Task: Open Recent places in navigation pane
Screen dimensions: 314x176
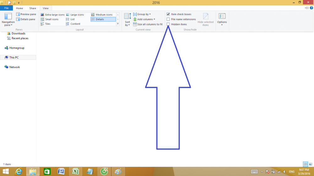Action: pyautogui.click(x=18, y=38)
